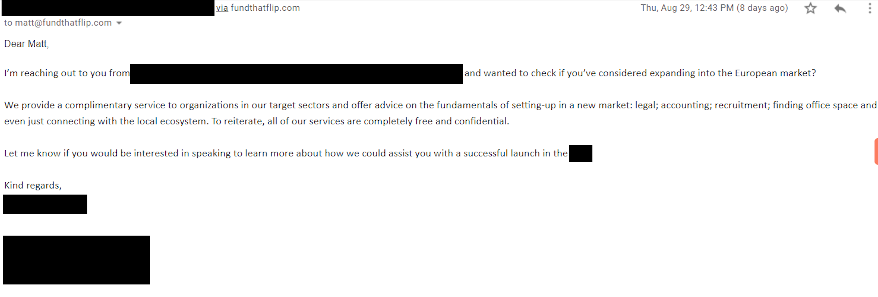
Task: Click redacted block after "reaching out to you from"
Action: 296,74
